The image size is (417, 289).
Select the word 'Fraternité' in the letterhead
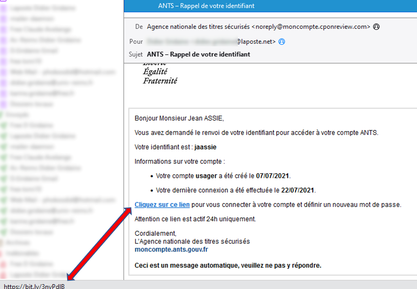pyautogui.click(x=160, y=81)
